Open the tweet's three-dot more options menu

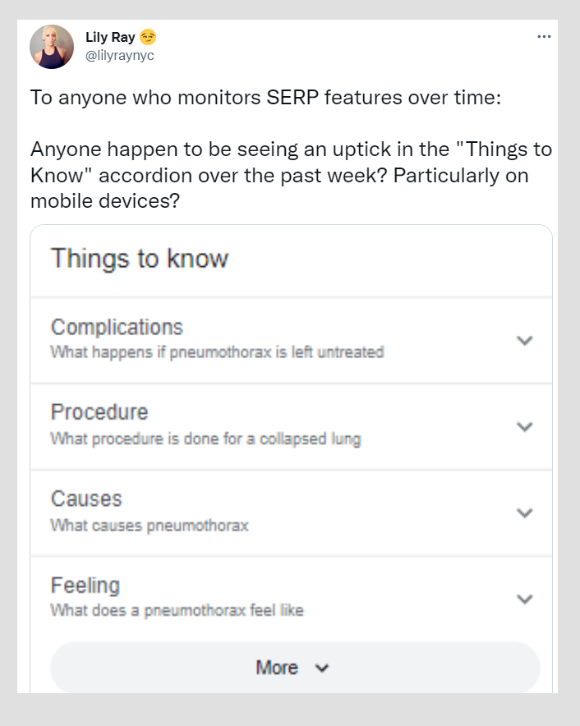click(x=544, y=37)
